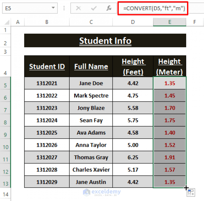Select the 1.52 meter height cell

(170, 145)
